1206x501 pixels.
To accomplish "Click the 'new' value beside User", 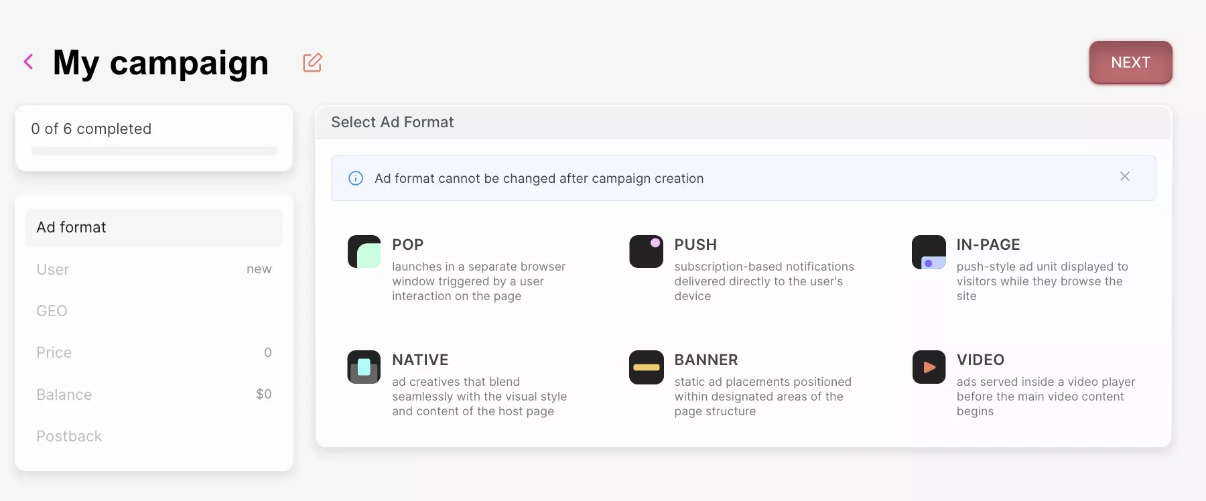I will click(x=259, y=269).
